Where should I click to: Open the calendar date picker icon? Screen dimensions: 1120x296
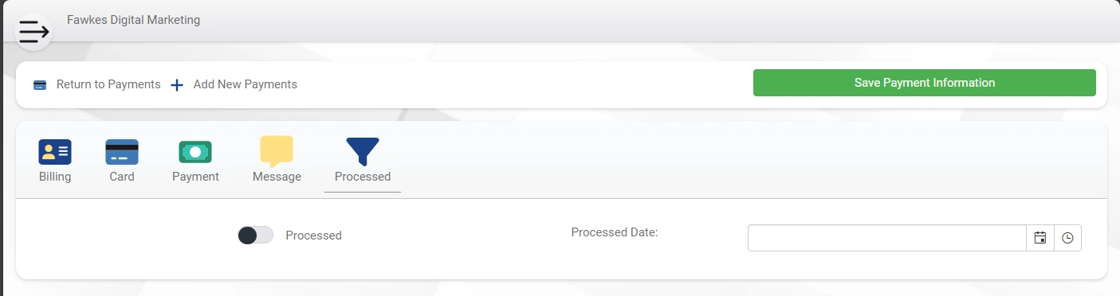(1039, 238)
